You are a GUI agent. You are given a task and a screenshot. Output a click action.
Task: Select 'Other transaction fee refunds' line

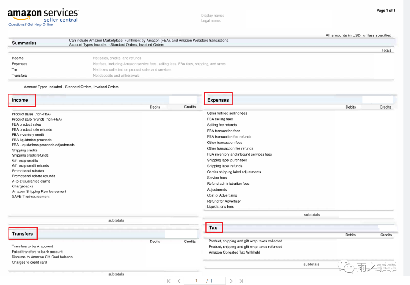[230, 148]
